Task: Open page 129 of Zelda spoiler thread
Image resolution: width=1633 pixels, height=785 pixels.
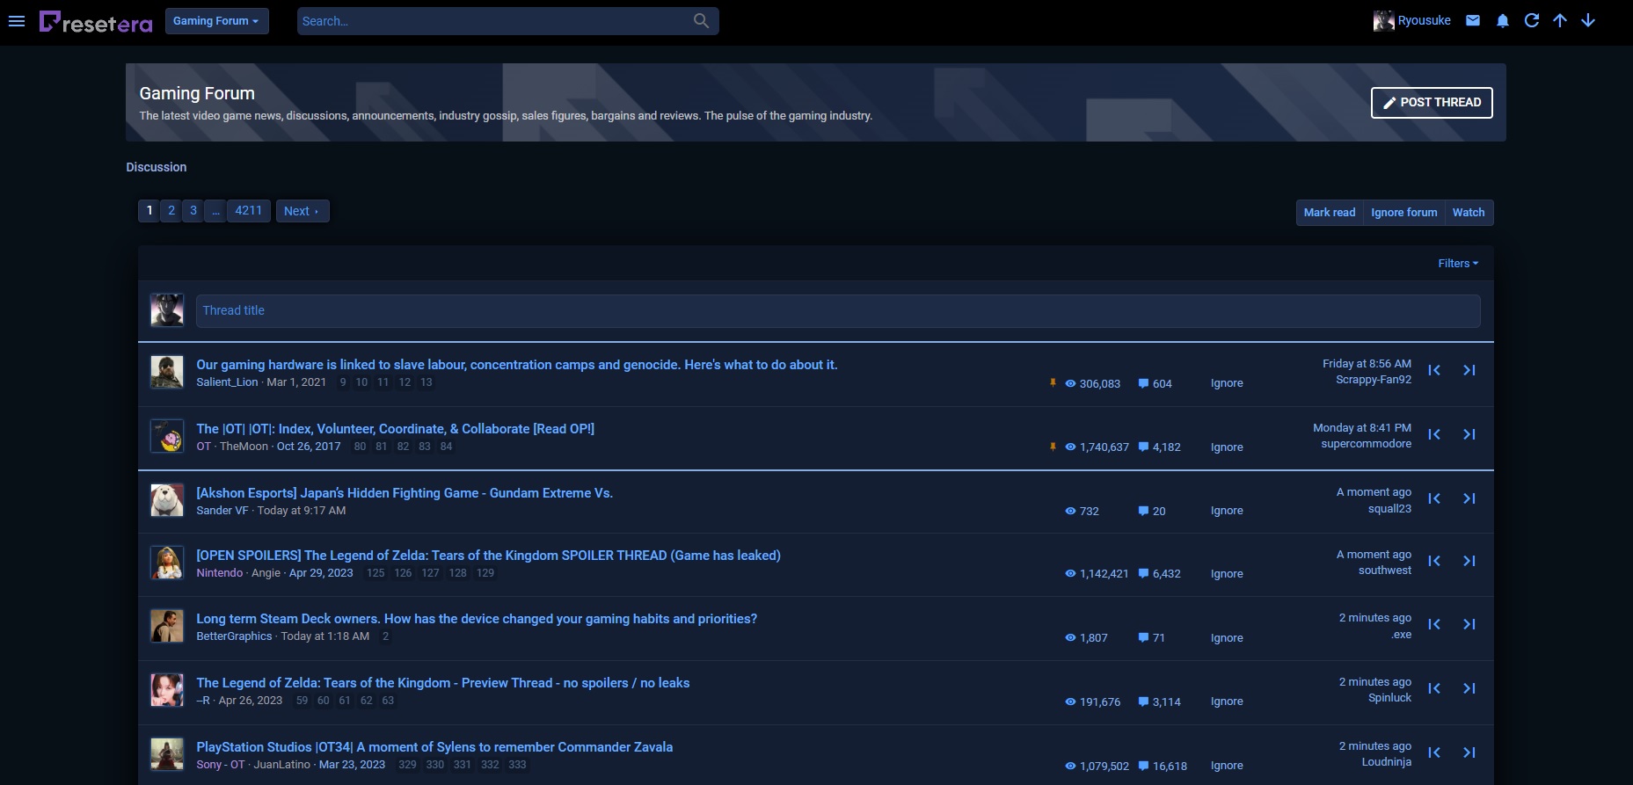Action: pyautogui.click(x=485, y=573)
